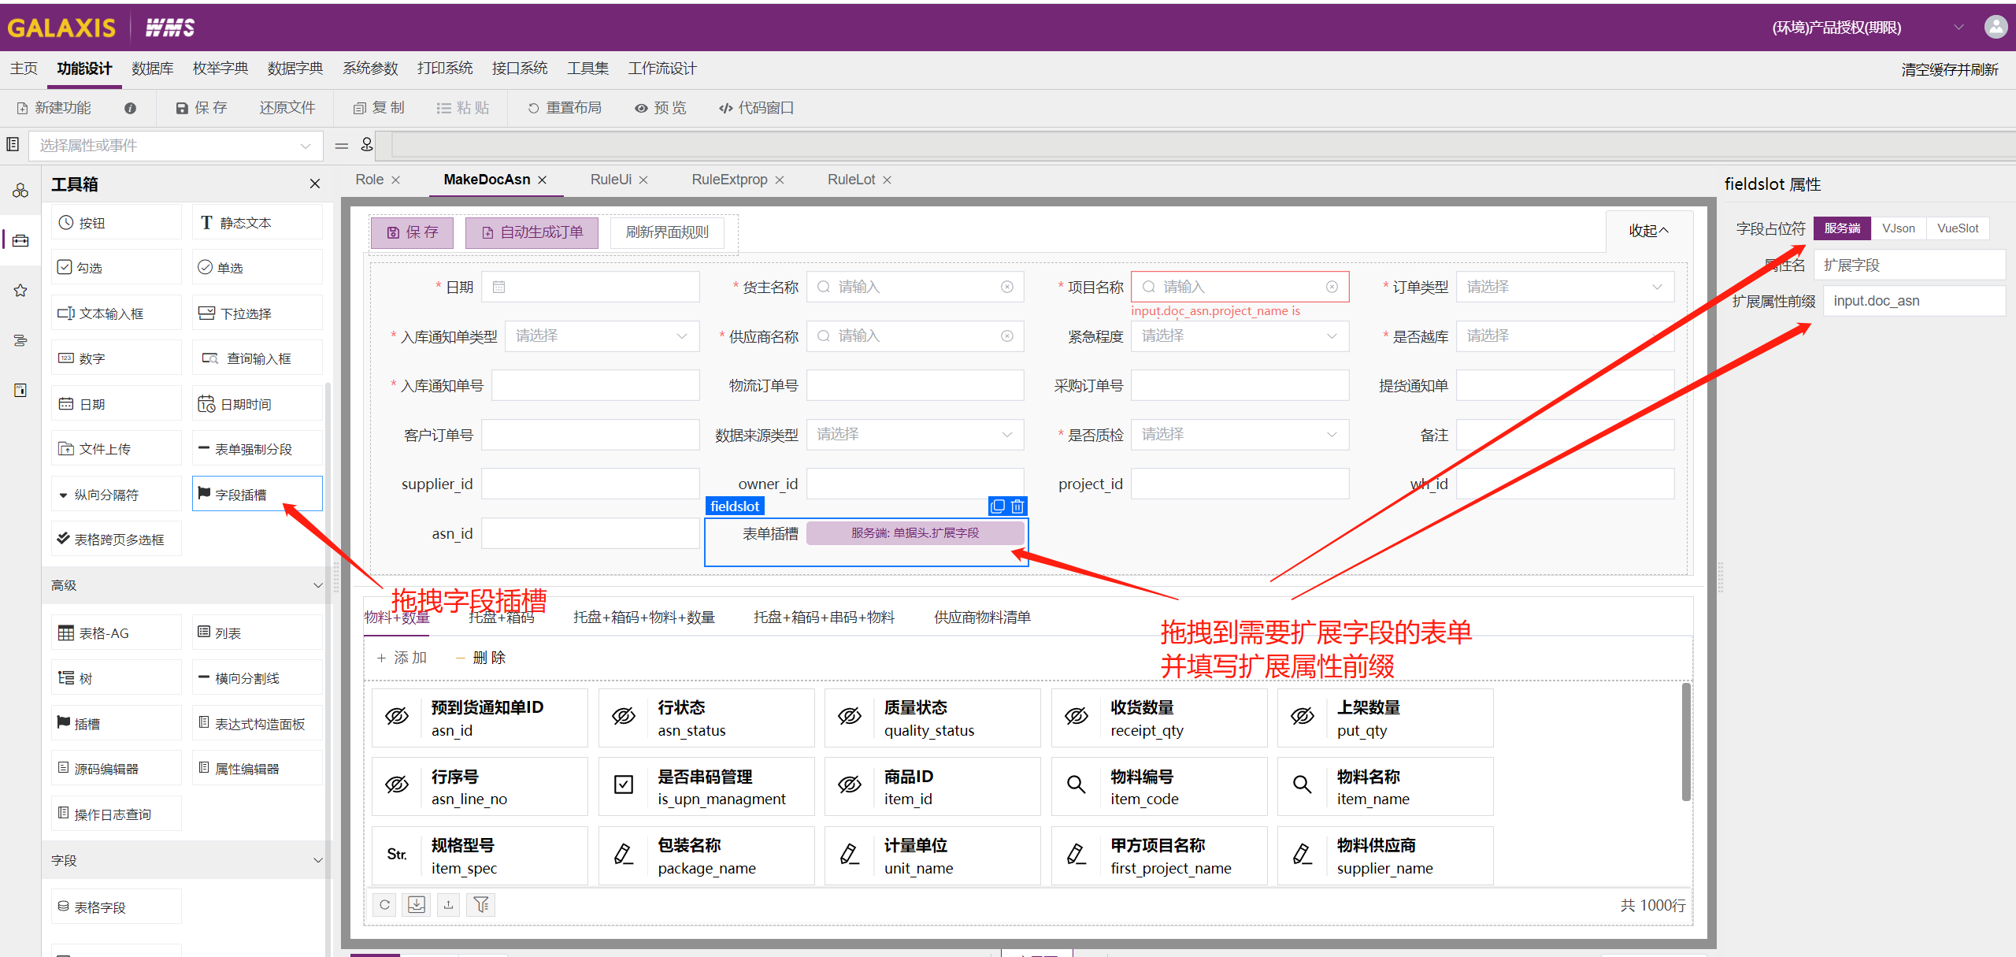Click the person icon next to property selector

[367, 145]
